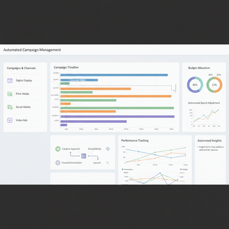The width and height of the screenshot is (229, 229).
Task: Select the Campaign Alpha bar in the timeline
Action: pyautogui.click(x=79, y=80)
